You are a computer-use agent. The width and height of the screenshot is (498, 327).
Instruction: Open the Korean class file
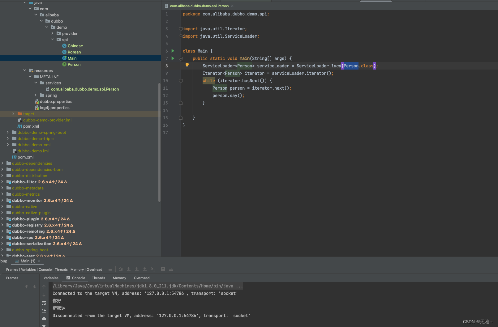point(74,52)
